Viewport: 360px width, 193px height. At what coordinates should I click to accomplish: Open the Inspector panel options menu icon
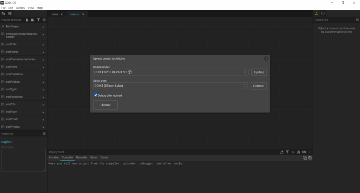(44, 134)
